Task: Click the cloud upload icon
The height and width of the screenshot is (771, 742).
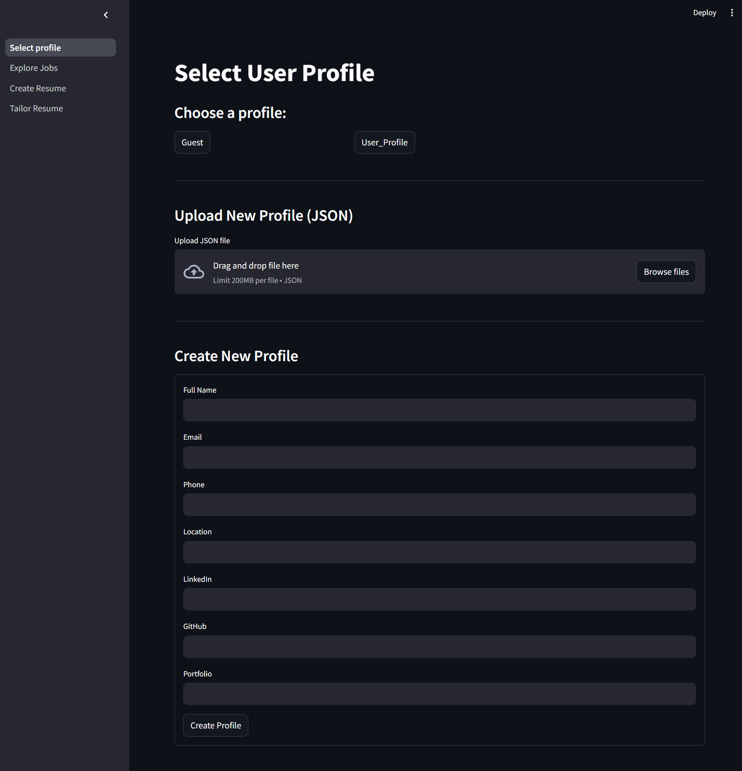Action: click(194, 271)
